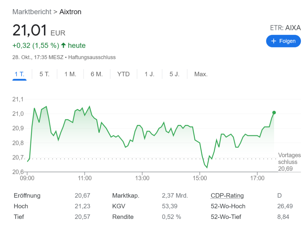Show the 5 T. chart range
The height and width of the screenshot is (226, 303).
tap(44, 74)
